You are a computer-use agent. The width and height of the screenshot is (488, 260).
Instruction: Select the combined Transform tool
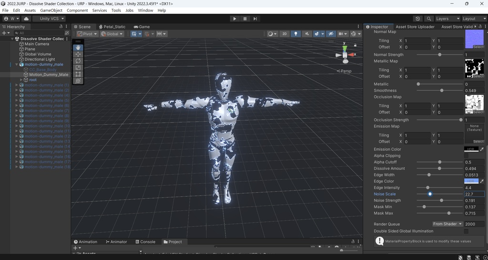pos(78,81)
